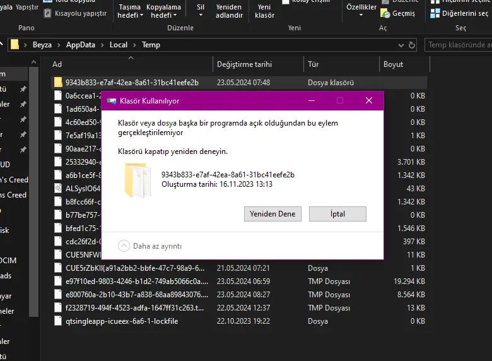Select file b8fcc66f in file list
This screenshot has height=361, width=492.
[83, 201]
